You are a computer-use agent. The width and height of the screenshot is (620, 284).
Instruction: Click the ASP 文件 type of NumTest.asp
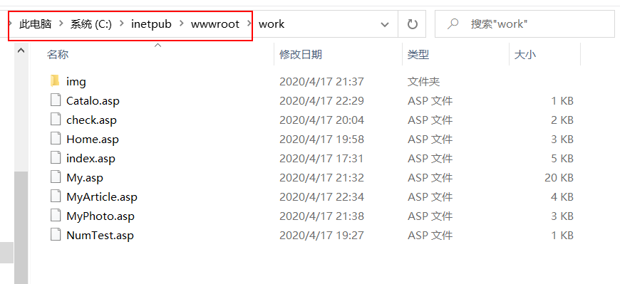pyautogui.click(x=430, y=236)
